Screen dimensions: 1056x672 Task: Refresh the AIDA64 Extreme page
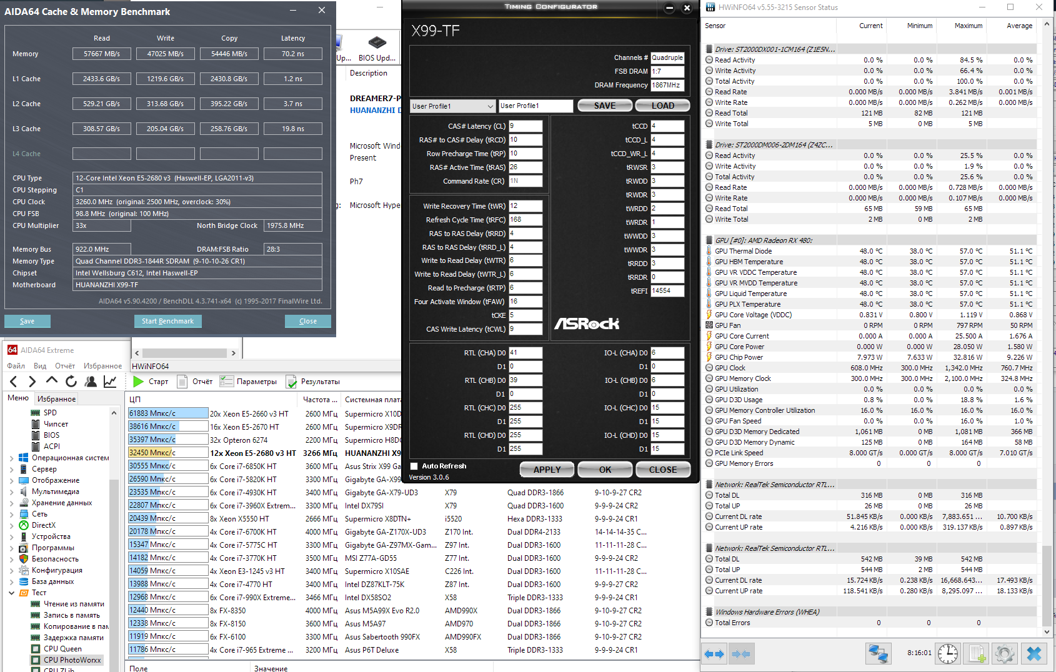tap(71, 382)
